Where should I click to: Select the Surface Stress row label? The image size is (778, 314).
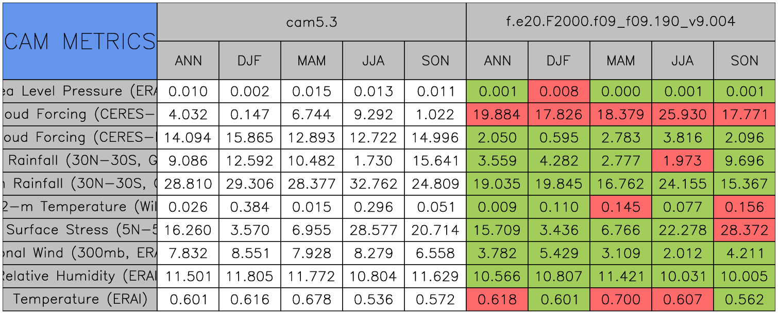click(80, 230)
